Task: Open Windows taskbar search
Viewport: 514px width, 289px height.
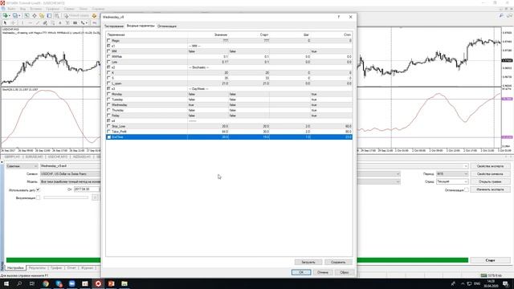Action: coord(19,283)
